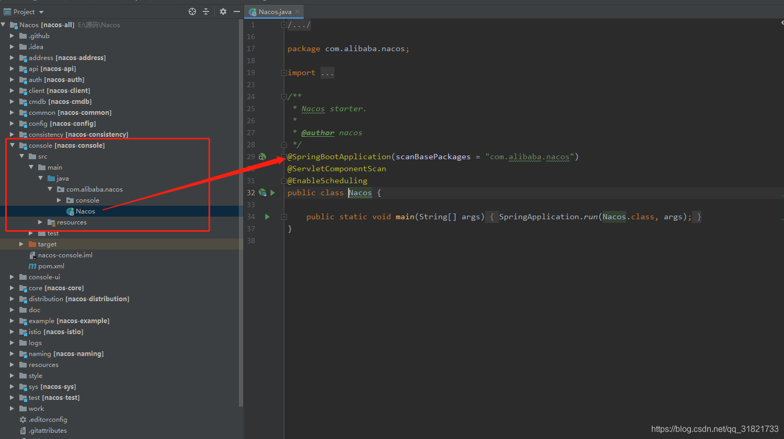
Task: Select istio [nacos-istio] module
Action: click(x=56, y=332)
